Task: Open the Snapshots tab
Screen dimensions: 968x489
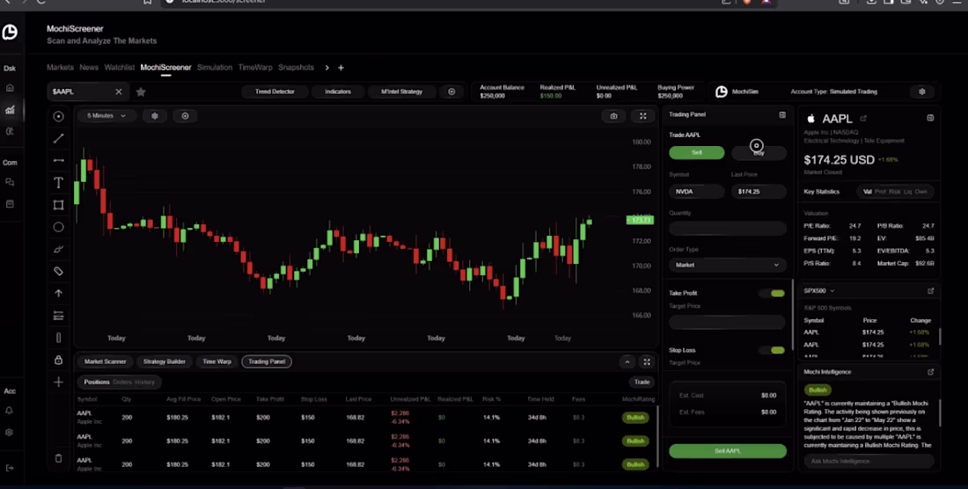Action: (x=296, y=68)
